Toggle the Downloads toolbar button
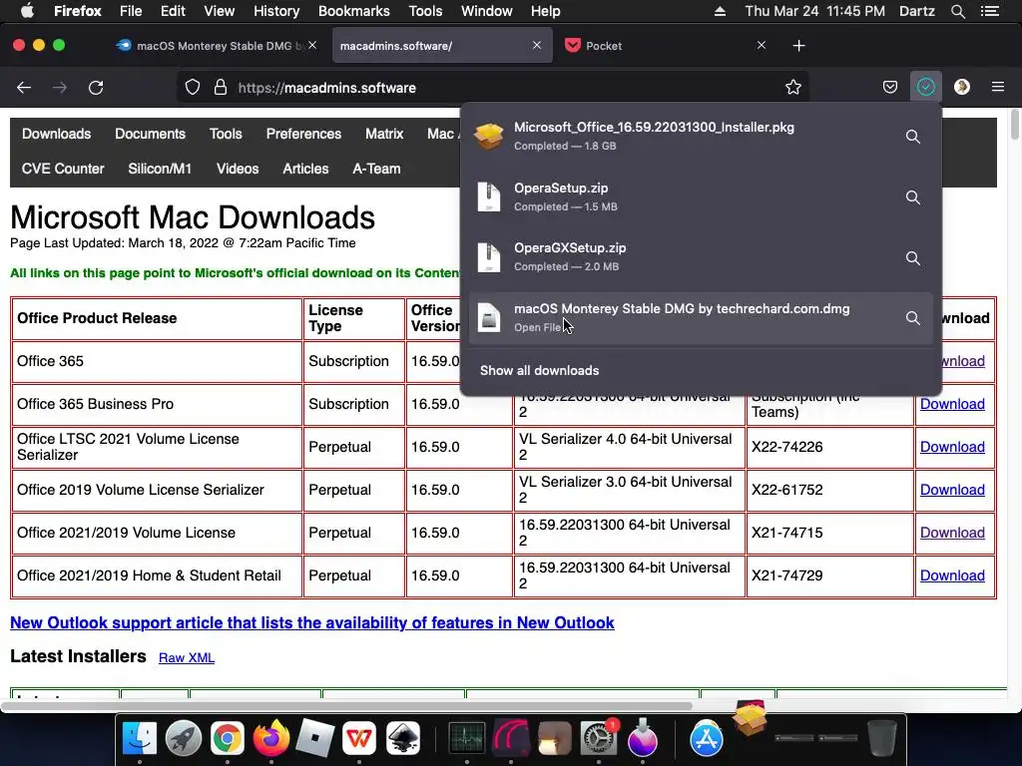 tap(925, 87)
